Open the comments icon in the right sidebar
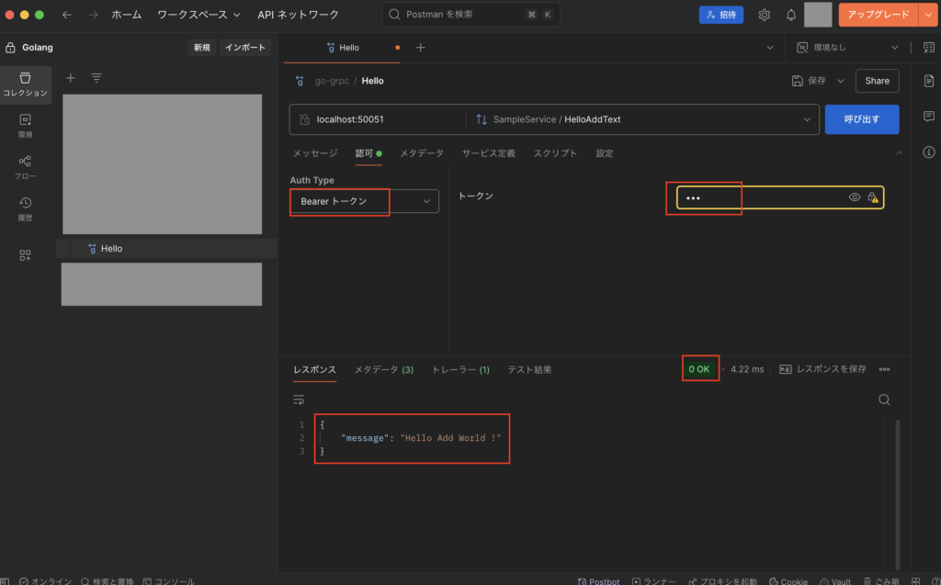This screenshot has width=941, height=585. coord(928,117)
